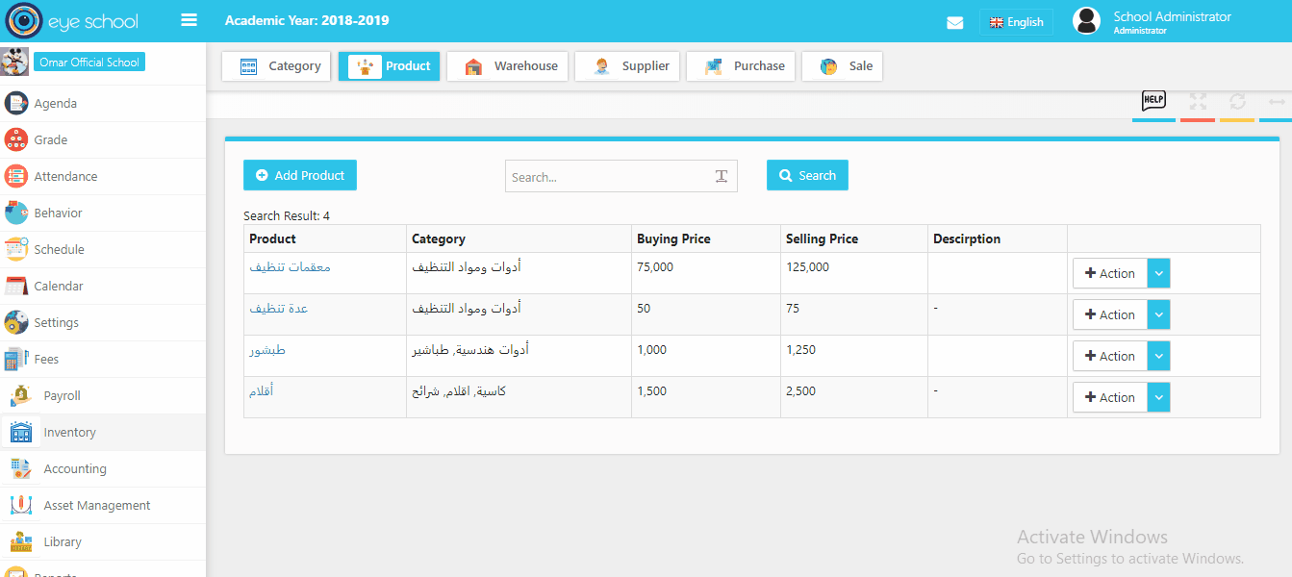This screenshot has height=577, width=1292.
Task: Click Action button for أقلام row
Action: click(x=1110, y=397)
